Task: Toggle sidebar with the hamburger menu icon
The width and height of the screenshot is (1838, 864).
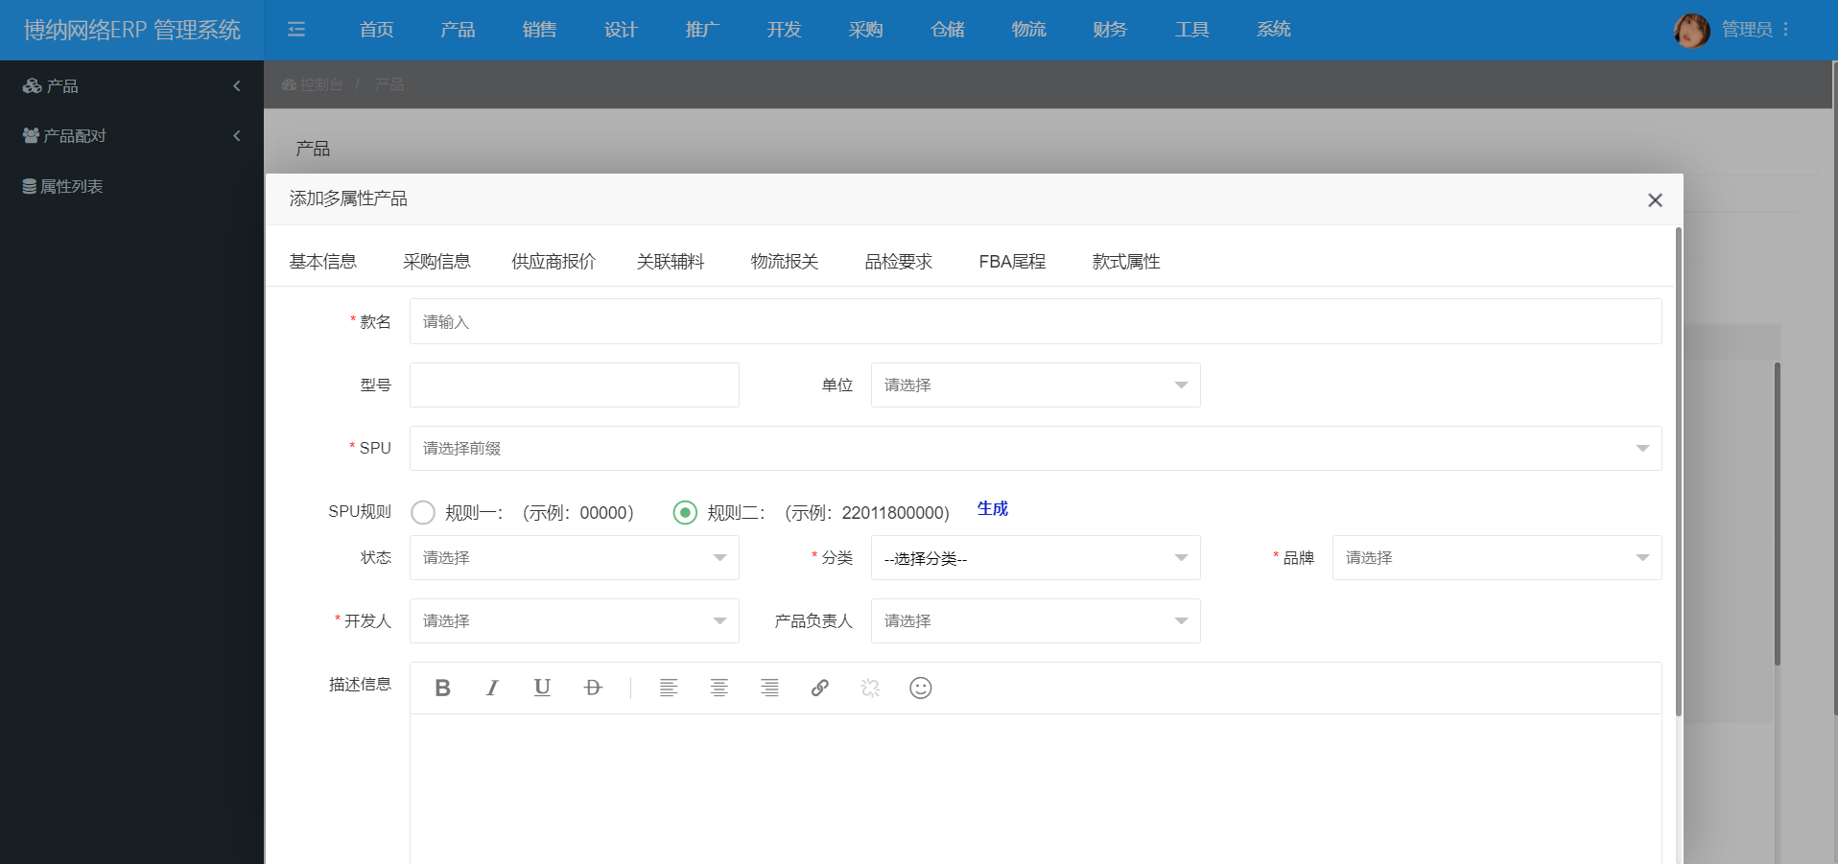Action: (x=296, y=30)
